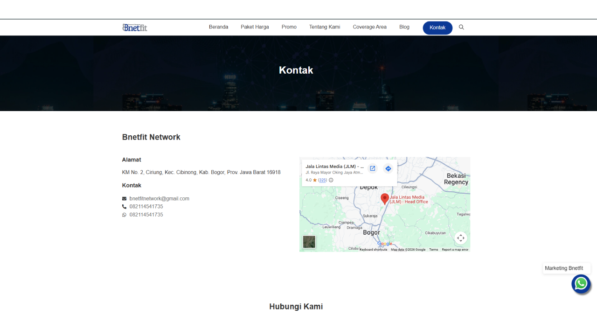
Task: Click Marketing Bnetfit tooltip label
Action: (564, 268)
